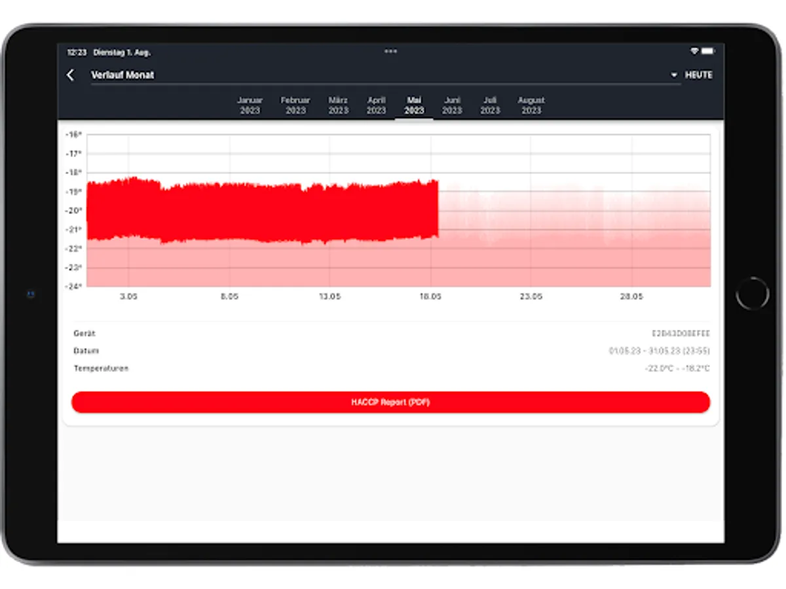Tap the Gerät device ID row

[x=391, y=334]
